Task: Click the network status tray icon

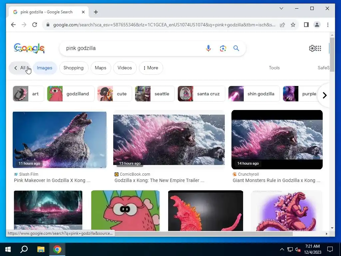Action: [x=290, y=249]
